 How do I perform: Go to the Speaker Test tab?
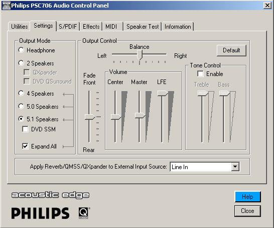[x=143, y=27]
